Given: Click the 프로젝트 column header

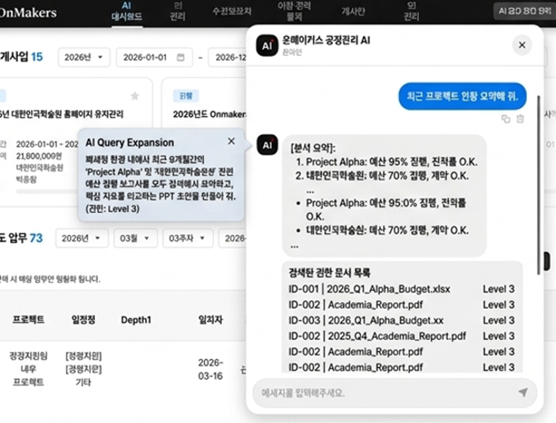Looking at the screenshot, I should pos(28,319).
